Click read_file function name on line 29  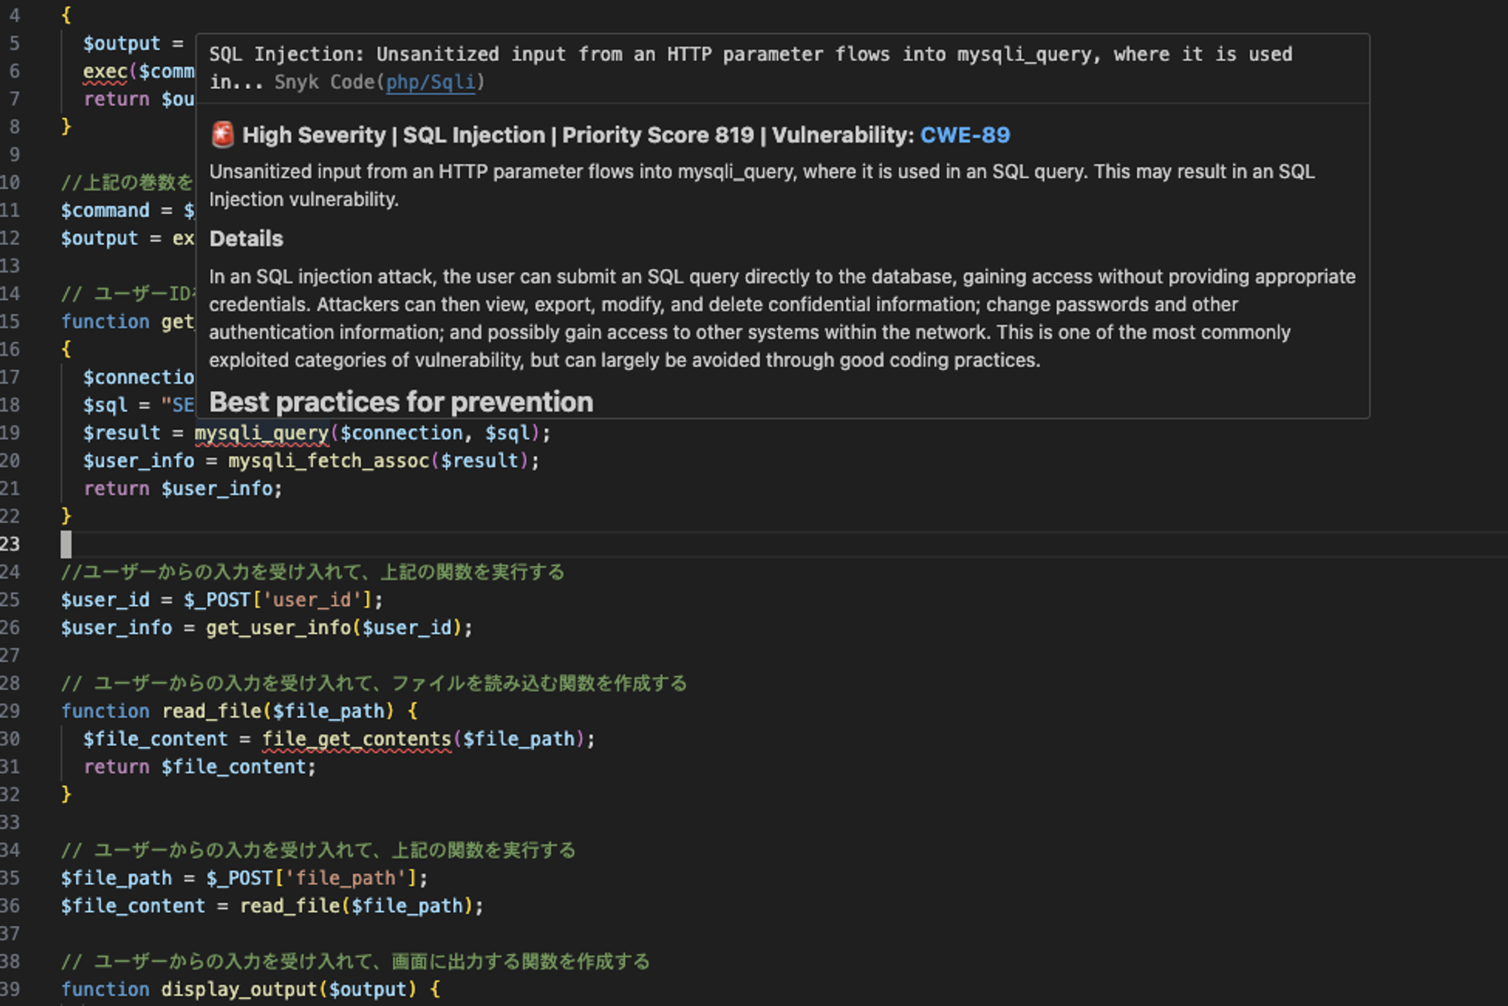[210, 711]
